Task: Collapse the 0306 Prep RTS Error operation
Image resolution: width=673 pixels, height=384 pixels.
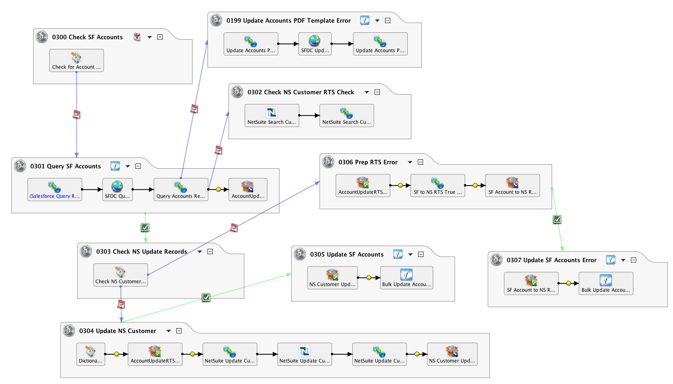Action: click(x=421, y=162)
